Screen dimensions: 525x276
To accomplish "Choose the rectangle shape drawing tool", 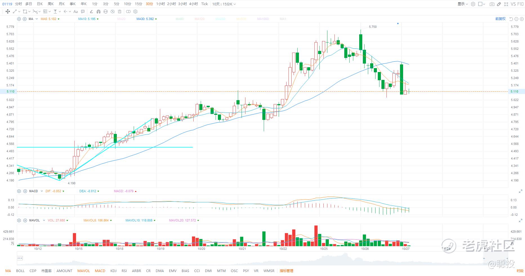I will (25, 12).
